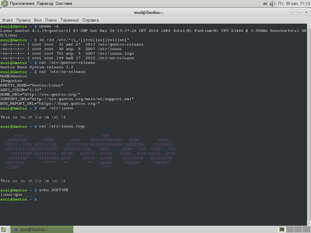Minimize the terminal using the down-chevron button

coord(292,12)
